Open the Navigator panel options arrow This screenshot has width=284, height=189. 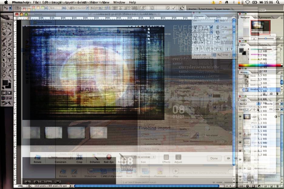282,18
